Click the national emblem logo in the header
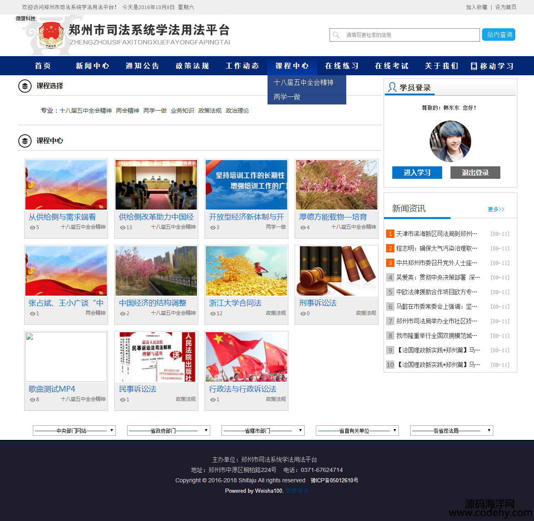This screenshot has height=521, width=534. tap(51, 35)
